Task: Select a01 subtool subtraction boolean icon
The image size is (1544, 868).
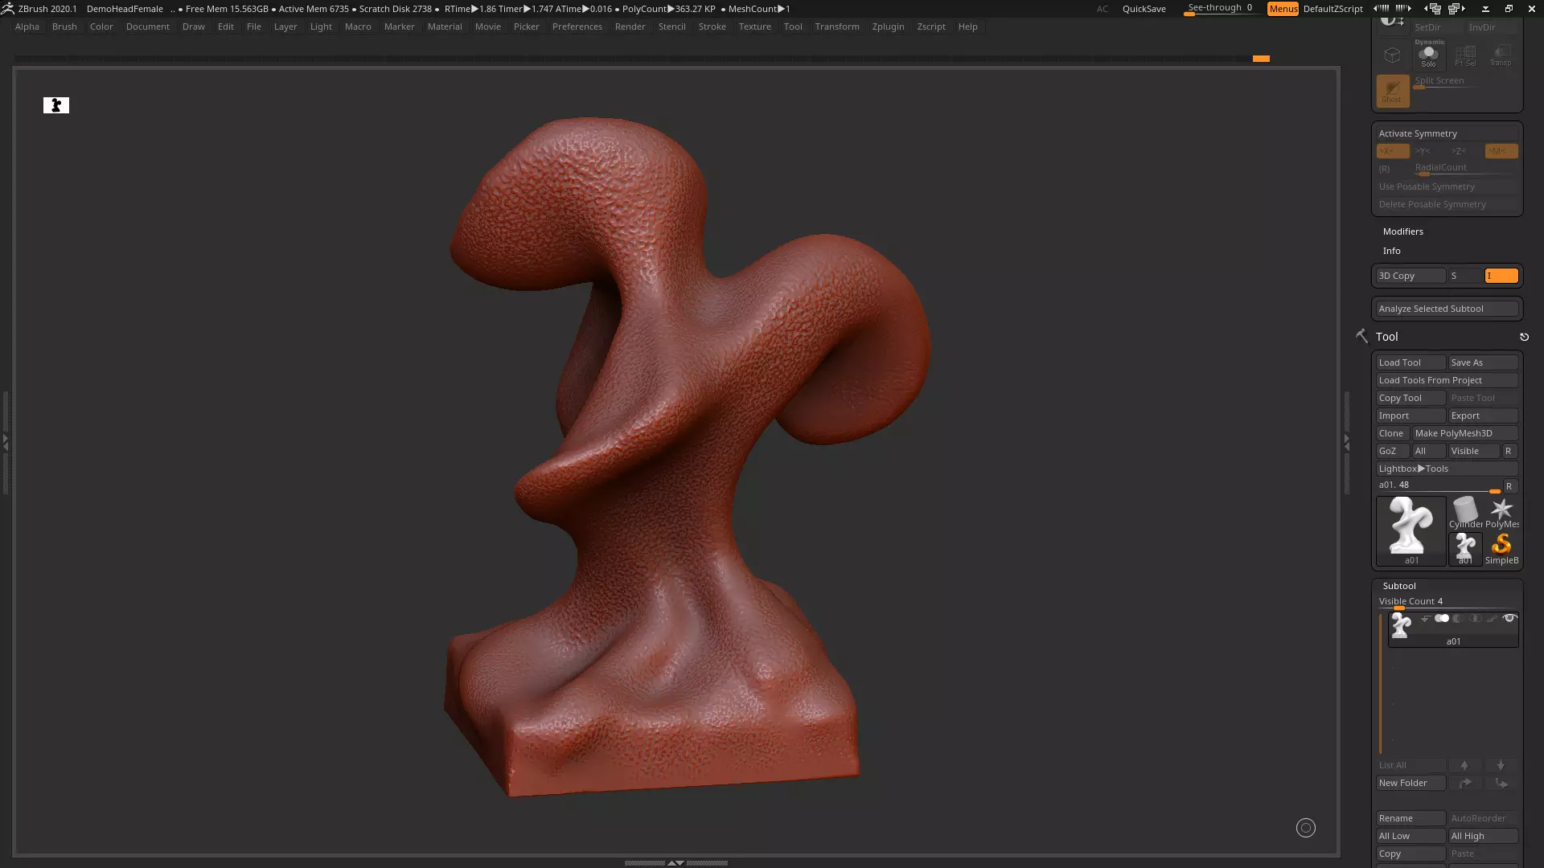Action: [1458, 618]
